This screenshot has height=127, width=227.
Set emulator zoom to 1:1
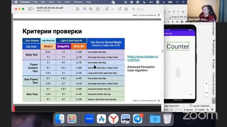click(x=206, y=93)
